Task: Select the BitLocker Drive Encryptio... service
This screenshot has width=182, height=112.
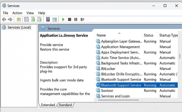Action: pos(137,74)
